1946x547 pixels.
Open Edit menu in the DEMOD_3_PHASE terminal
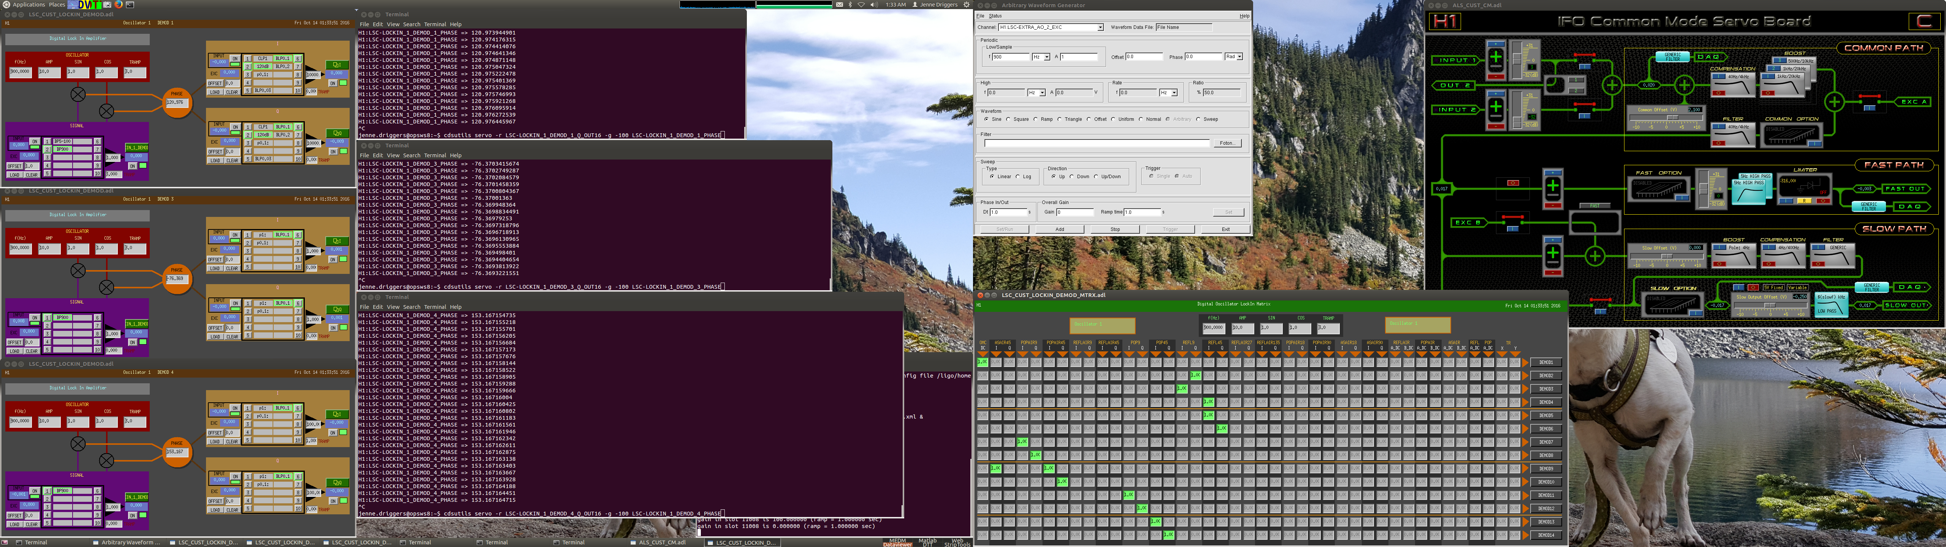pyautogui.click(x=379, y=156)
